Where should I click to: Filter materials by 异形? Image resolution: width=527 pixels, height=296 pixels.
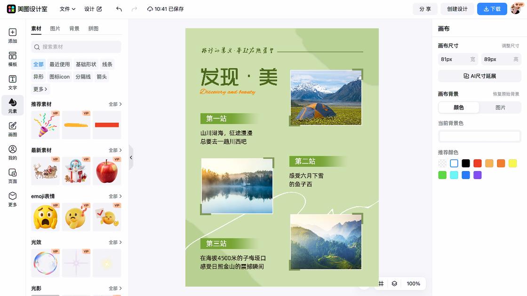[x=38, y=77]
